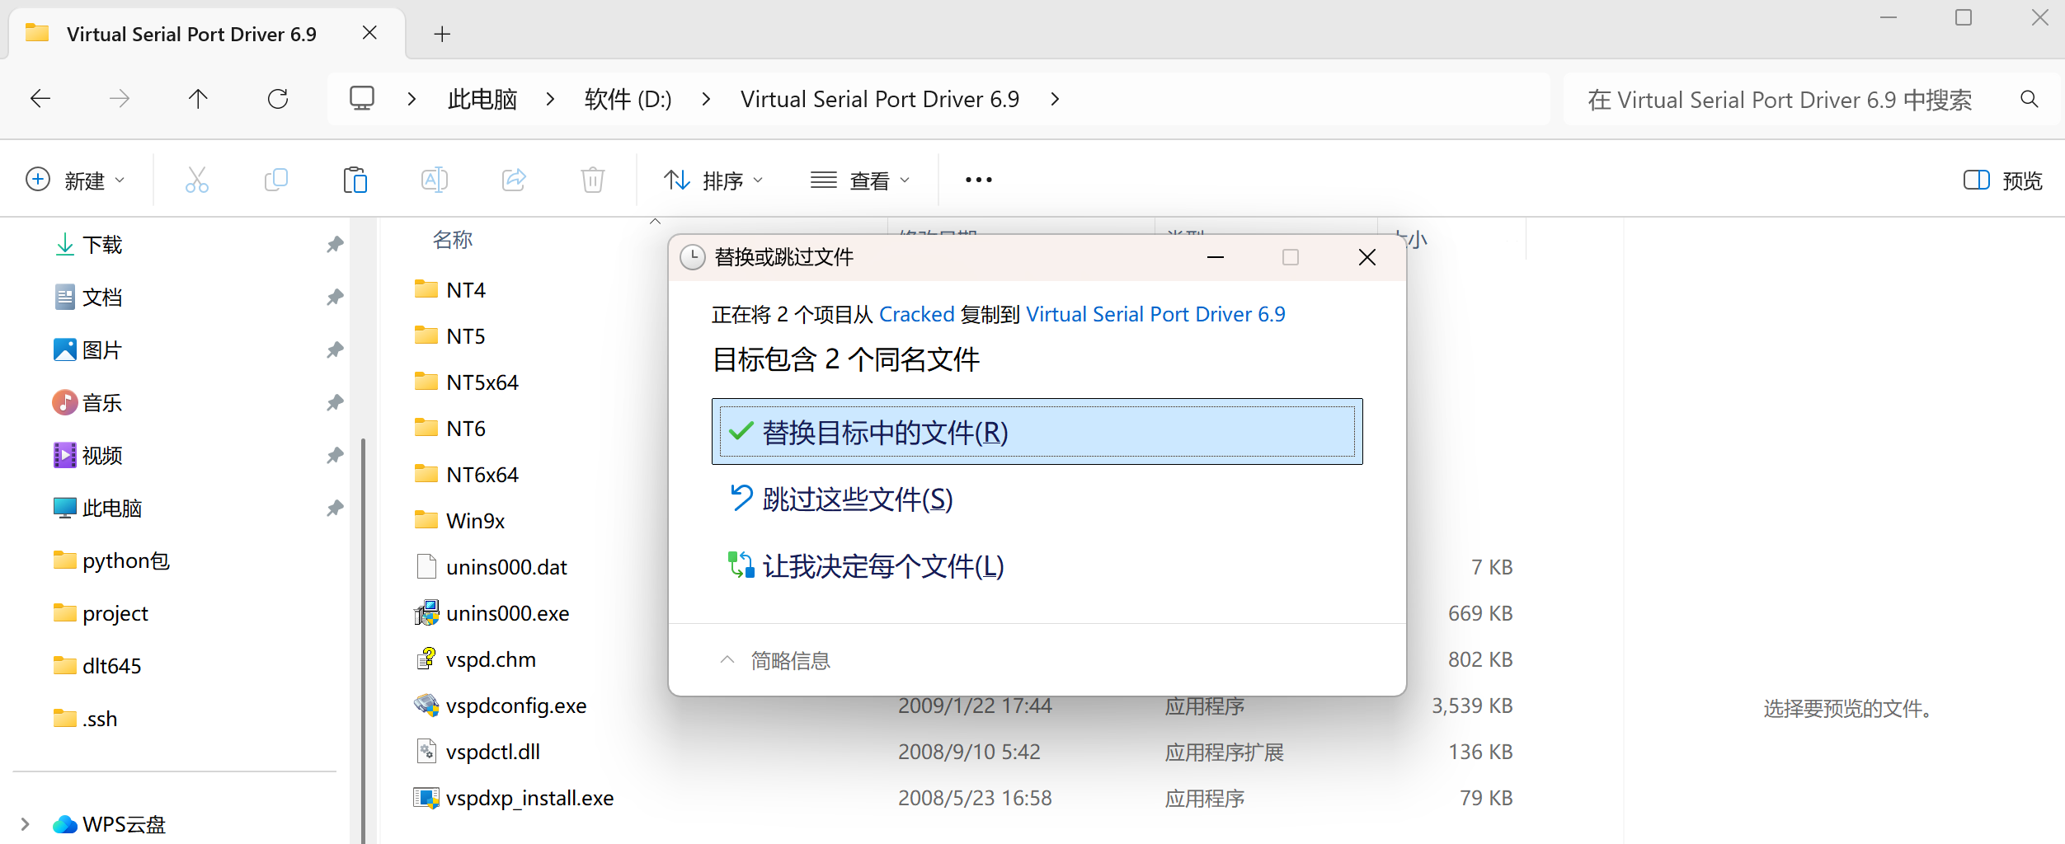Screen dimensions: 2065x844
Task: Go back with the back arrow
Action: [40, 100]
